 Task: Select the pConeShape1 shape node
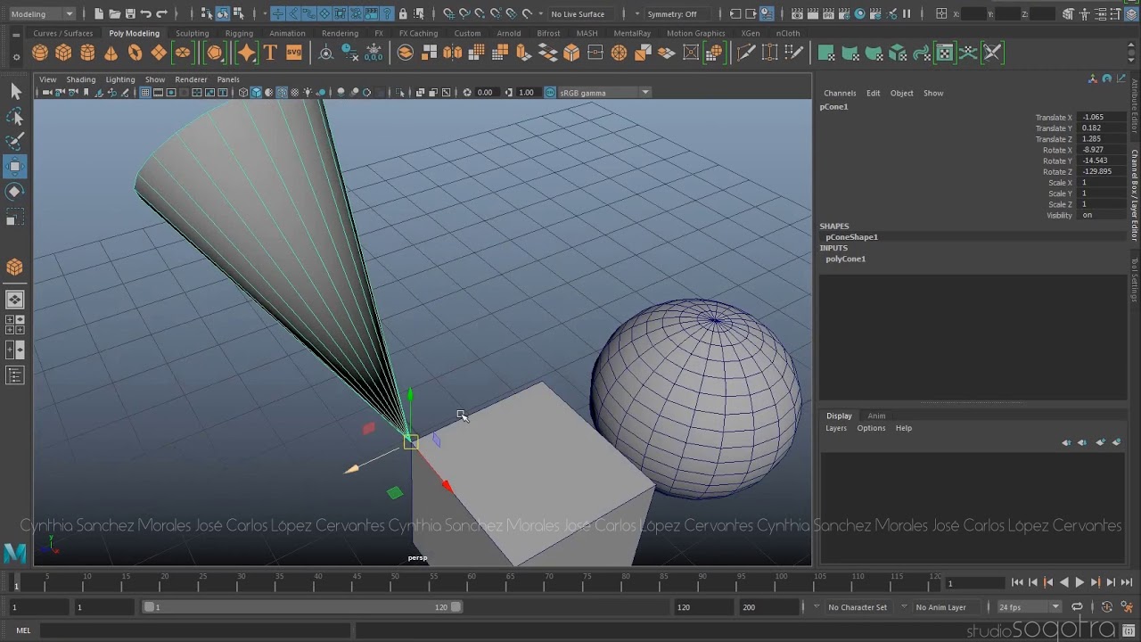click(851, 237)
